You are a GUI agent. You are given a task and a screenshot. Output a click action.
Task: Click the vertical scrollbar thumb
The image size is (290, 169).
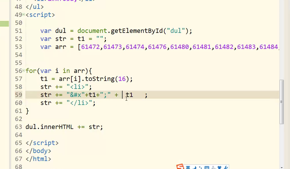click(281, 102)
